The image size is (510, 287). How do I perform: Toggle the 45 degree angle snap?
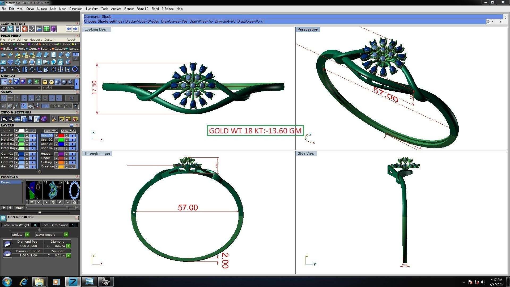pyautogui.click(x=24, y=106)
